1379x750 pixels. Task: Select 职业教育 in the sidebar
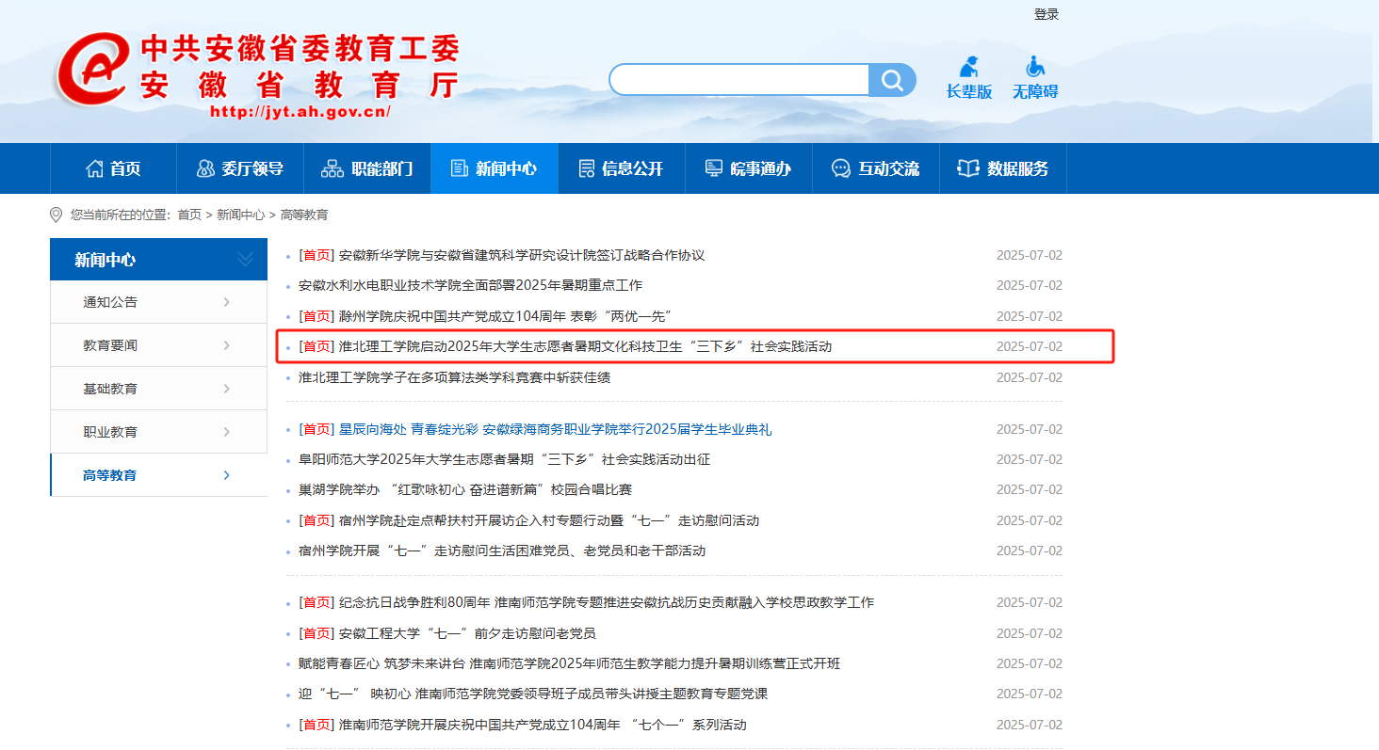pyautogui.click(x=110, y=432)
